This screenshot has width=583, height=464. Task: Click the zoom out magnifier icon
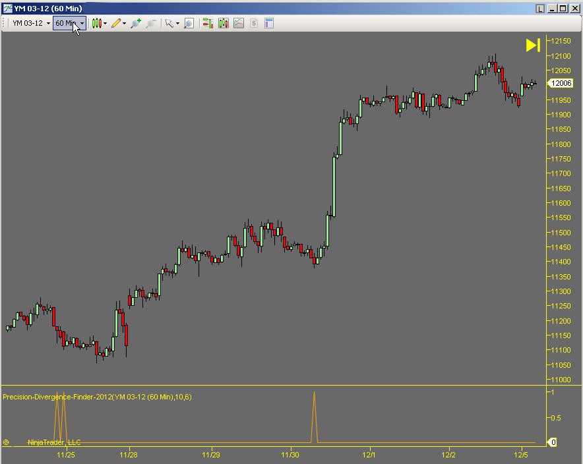click(x=151, y=23)
